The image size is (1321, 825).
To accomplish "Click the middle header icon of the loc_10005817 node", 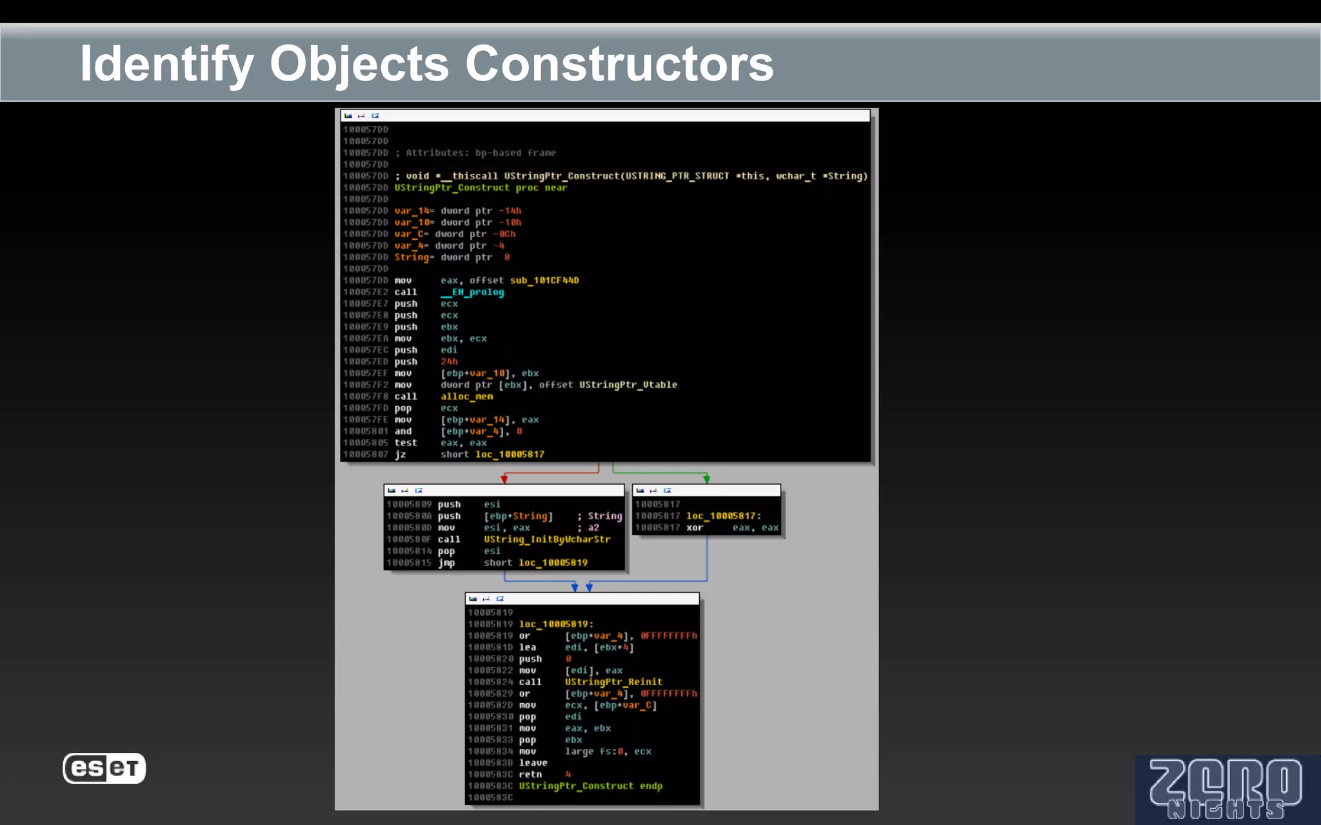I will pyautogui.click(x=653, y=490).
